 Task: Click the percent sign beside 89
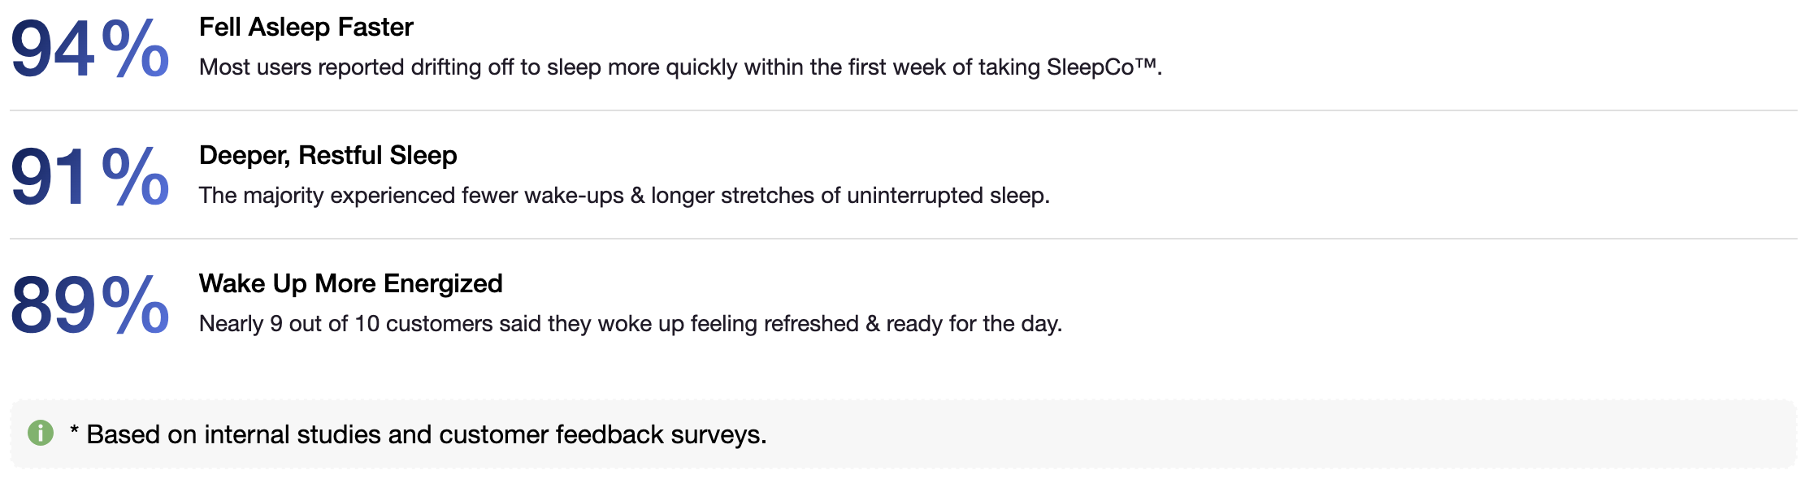tap(135, 304)
